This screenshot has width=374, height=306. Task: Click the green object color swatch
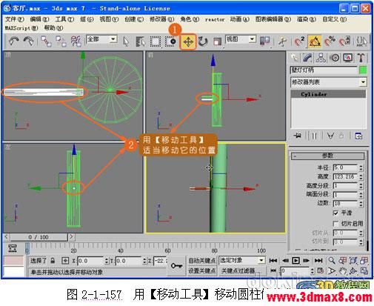(363, 70)
